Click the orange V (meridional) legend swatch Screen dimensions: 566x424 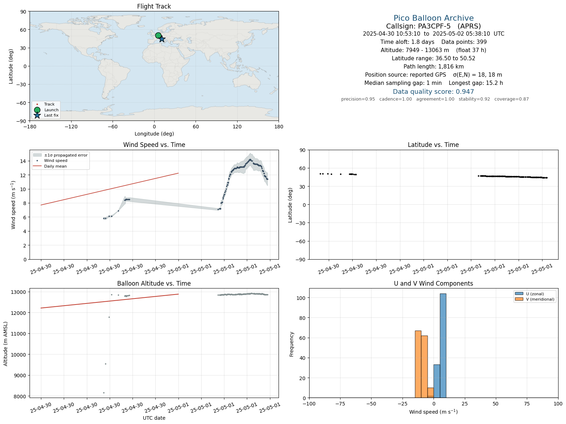pyautogui.click(x=519, y=299)
